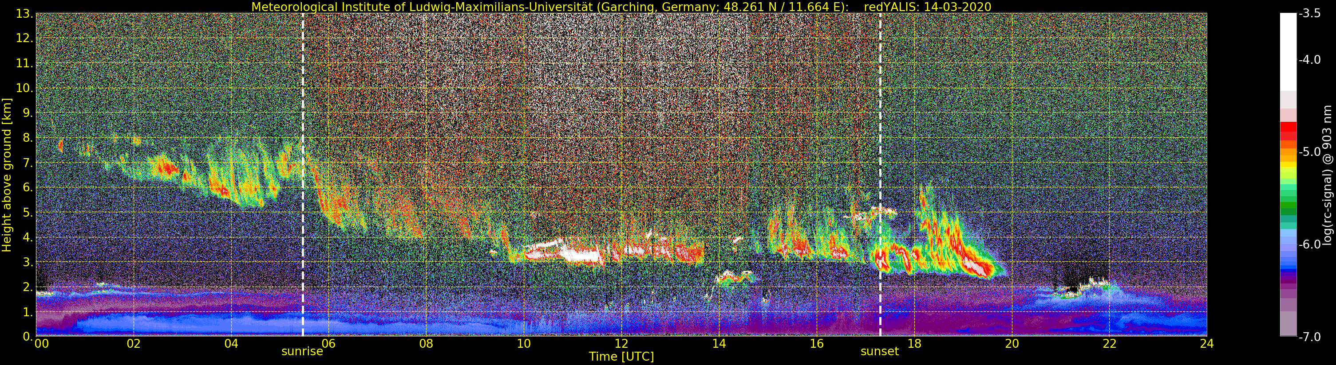Click the height axis tick '3.'
The image size is (1336, 365).
click(x=28, y=263)
